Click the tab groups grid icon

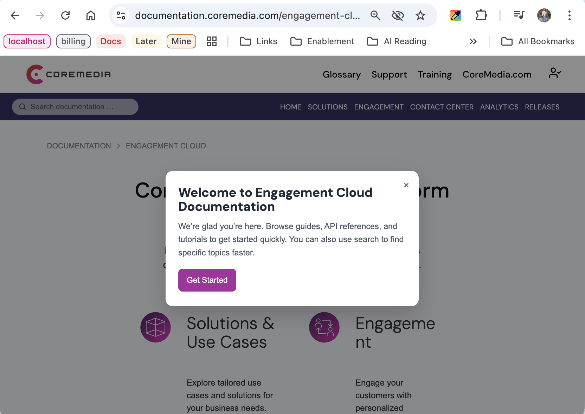[x=212, y=41]
